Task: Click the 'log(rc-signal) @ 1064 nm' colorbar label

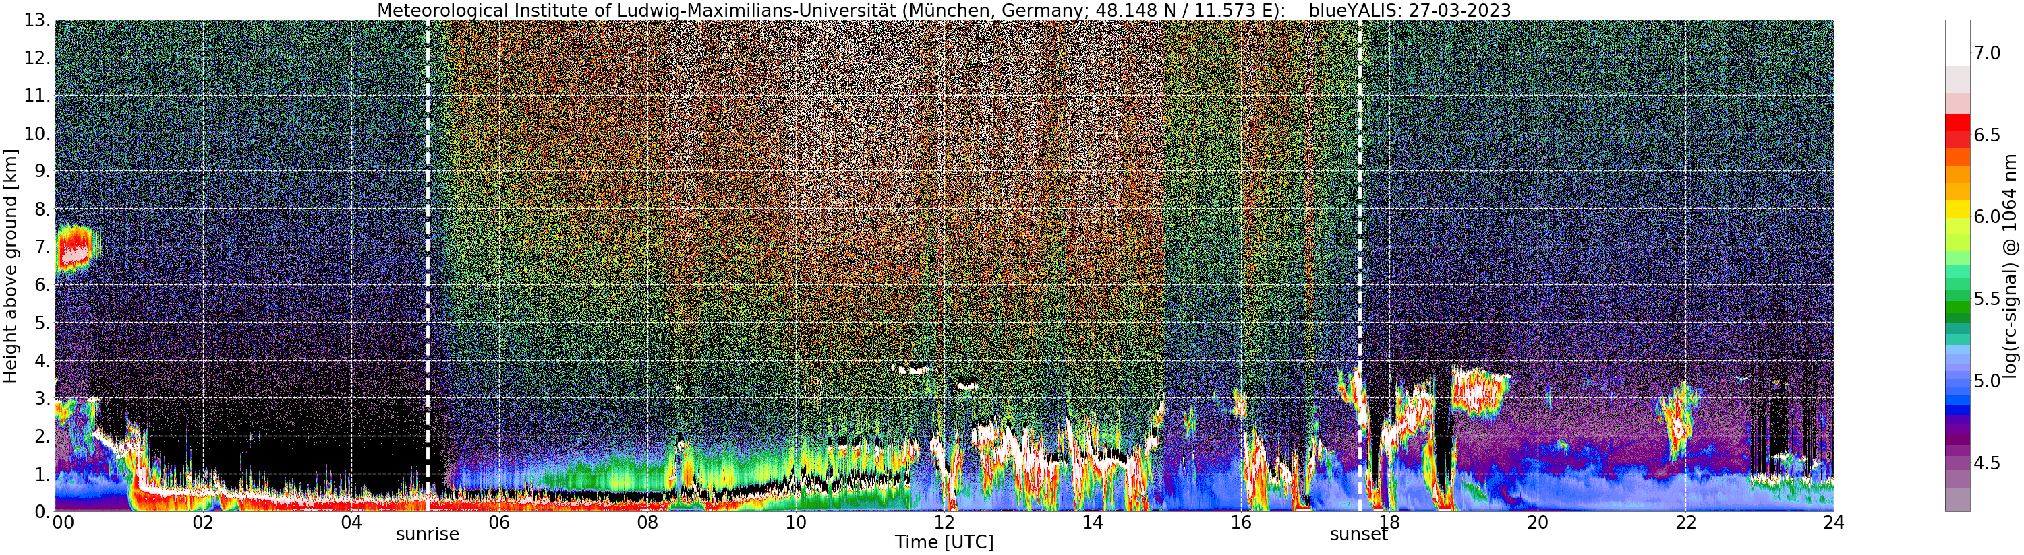Action: 2011,265
